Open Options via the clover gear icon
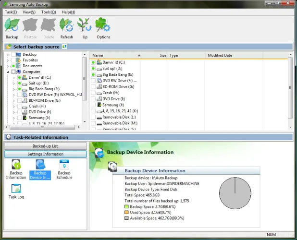The image size is (297, 240). tap(103, 25)
